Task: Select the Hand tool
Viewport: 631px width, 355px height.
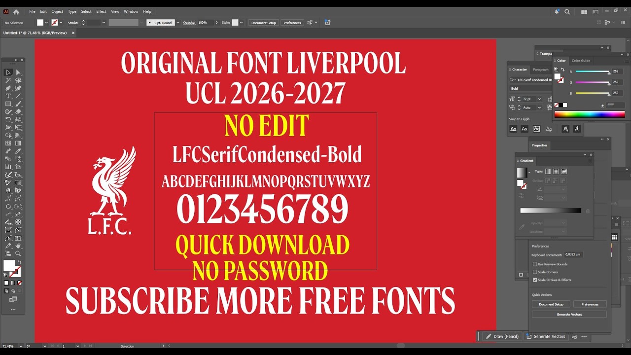Action: 18,246
